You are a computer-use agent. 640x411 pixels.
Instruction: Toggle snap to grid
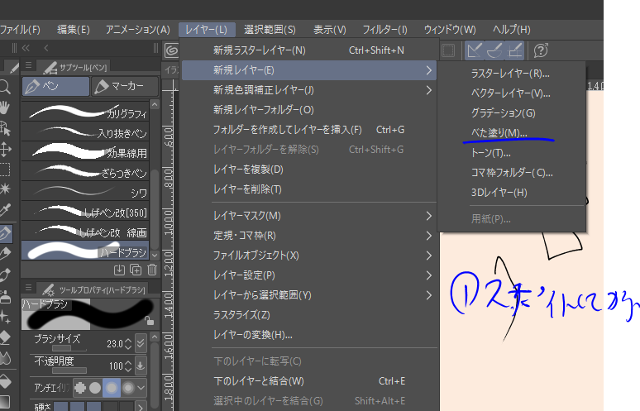[x=514, y=50]
